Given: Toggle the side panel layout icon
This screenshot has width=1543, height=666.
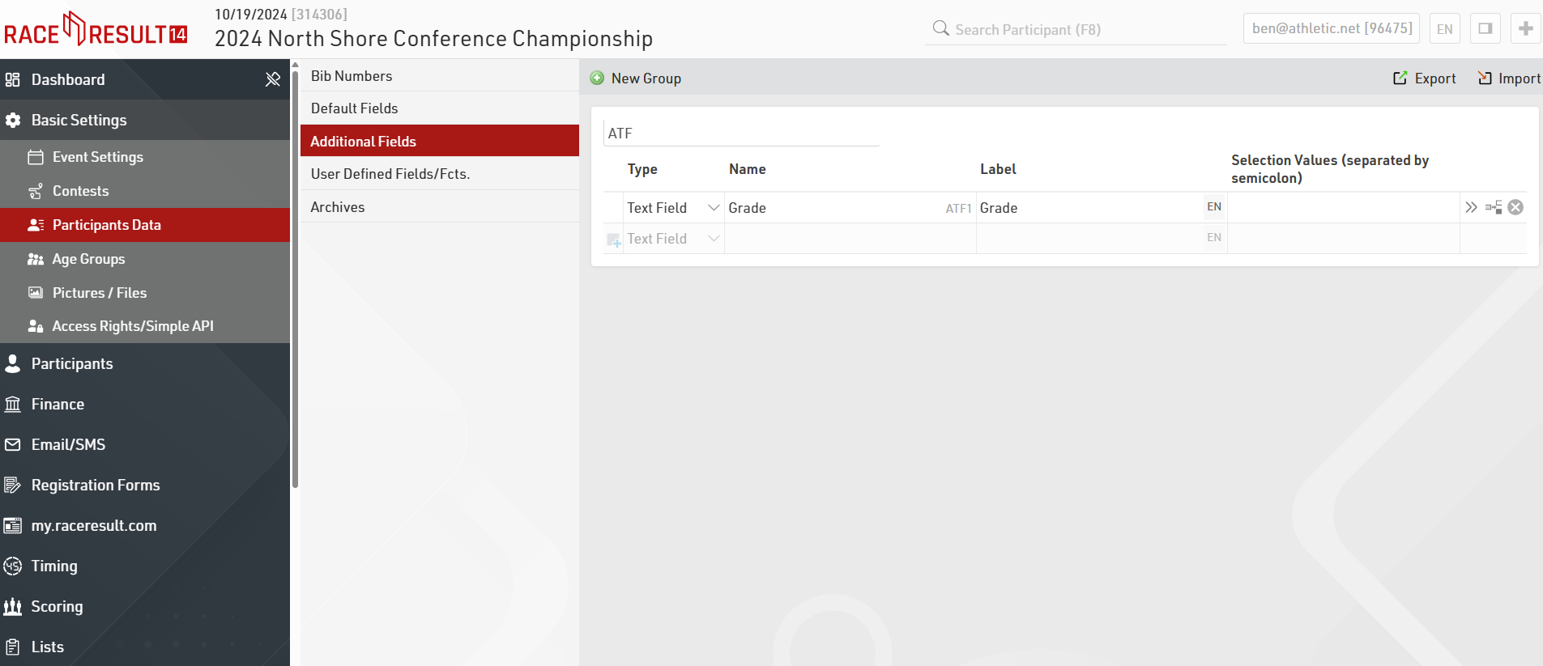Looking at the screenshot, I should click(1485, 28).
